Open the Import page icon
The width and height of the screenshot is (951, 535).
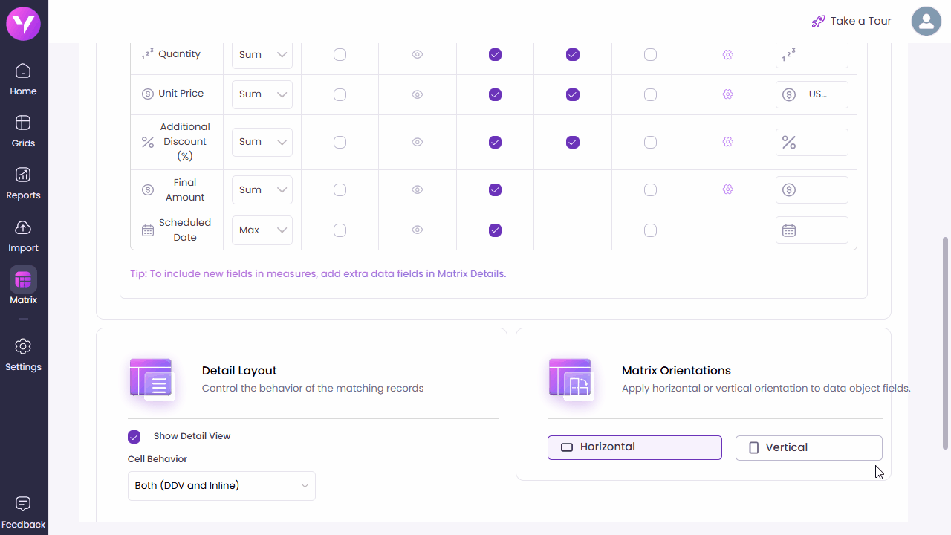(x=23, y=236)
